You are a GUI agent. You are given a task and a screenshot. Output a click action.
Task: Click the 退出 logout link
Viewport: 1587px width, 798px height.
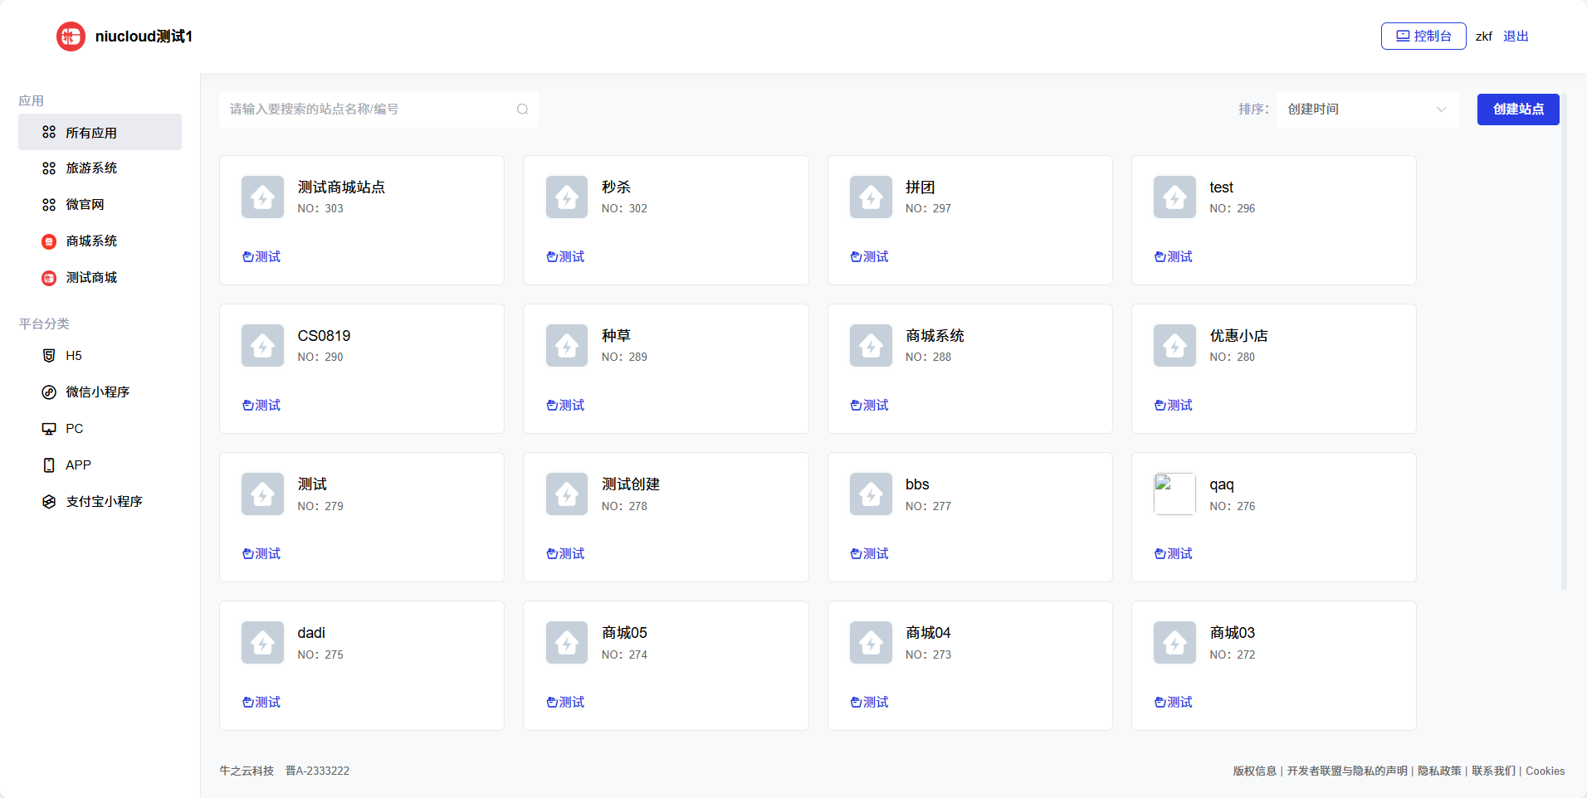pyautogui.click(x=1515, y=36)
